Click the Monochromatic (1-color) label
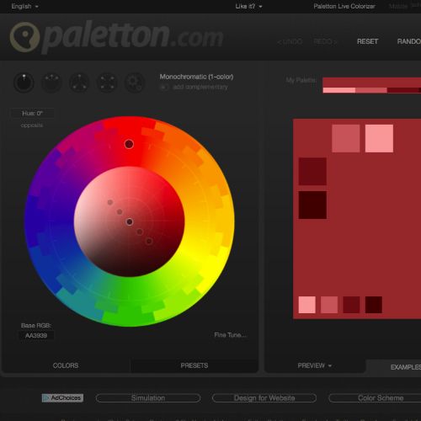The height and width of the screenshot is (421, 421). (x=196, y=77)
